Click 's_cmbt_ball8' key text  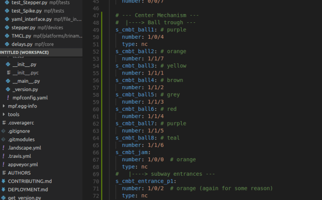135,138
